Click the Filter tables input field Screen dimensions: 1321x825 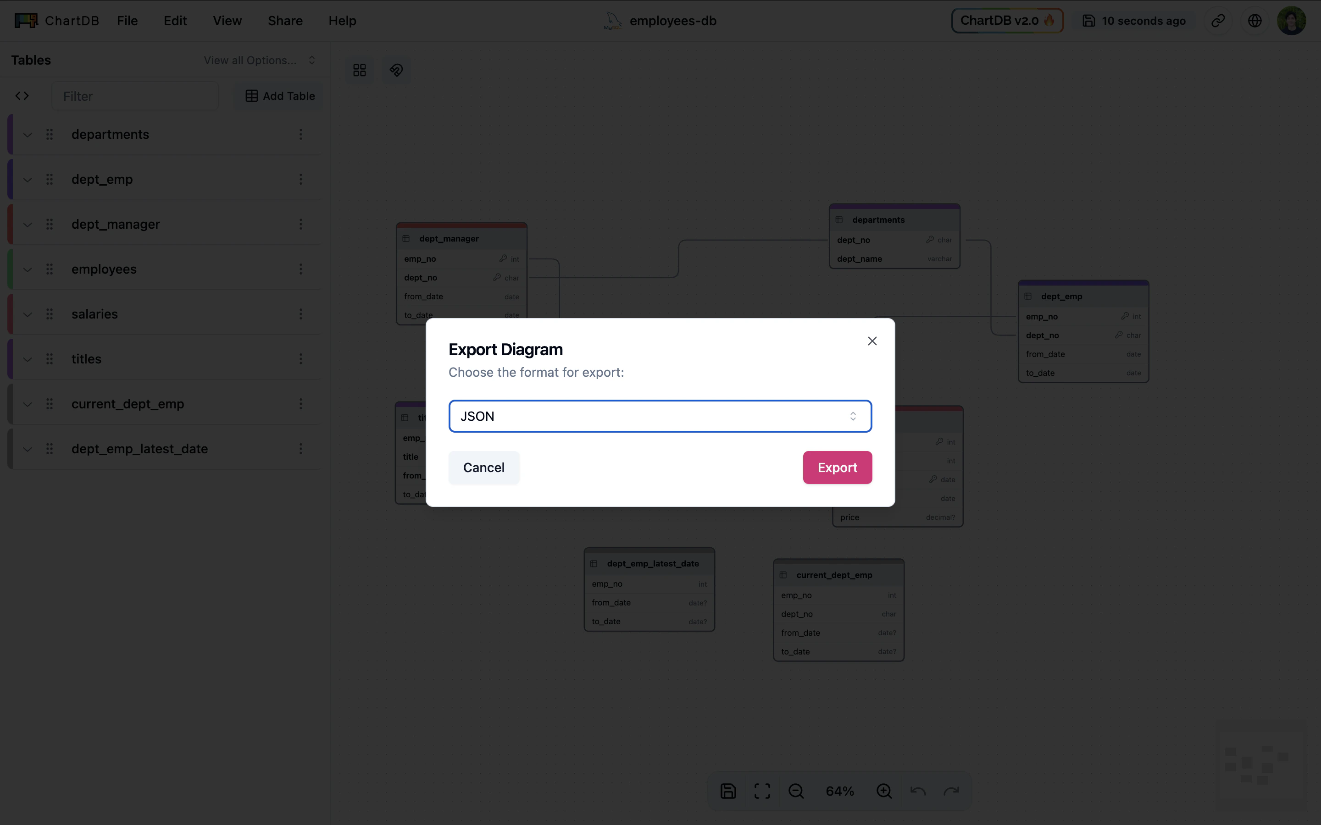135,96
